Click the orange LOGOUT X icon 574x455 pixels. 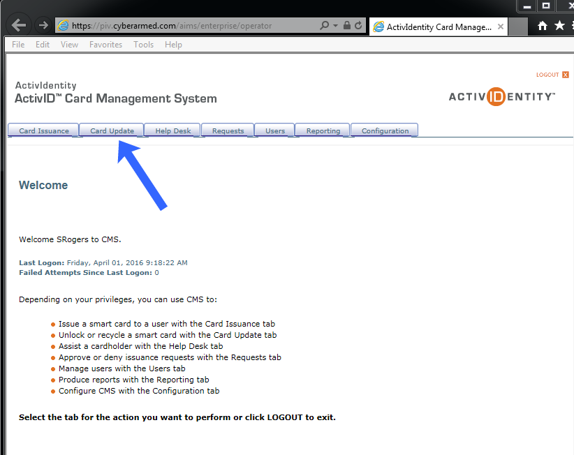(566, 75)
